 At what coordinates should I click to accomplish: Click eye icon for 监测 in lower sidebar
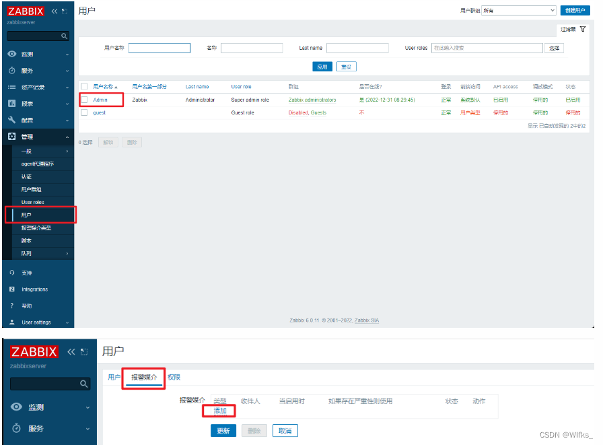tap(16, 407)
